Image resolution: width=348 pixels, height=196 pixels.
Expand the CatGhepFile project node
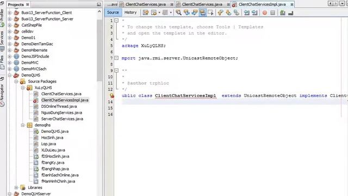[x=10, y=25]
